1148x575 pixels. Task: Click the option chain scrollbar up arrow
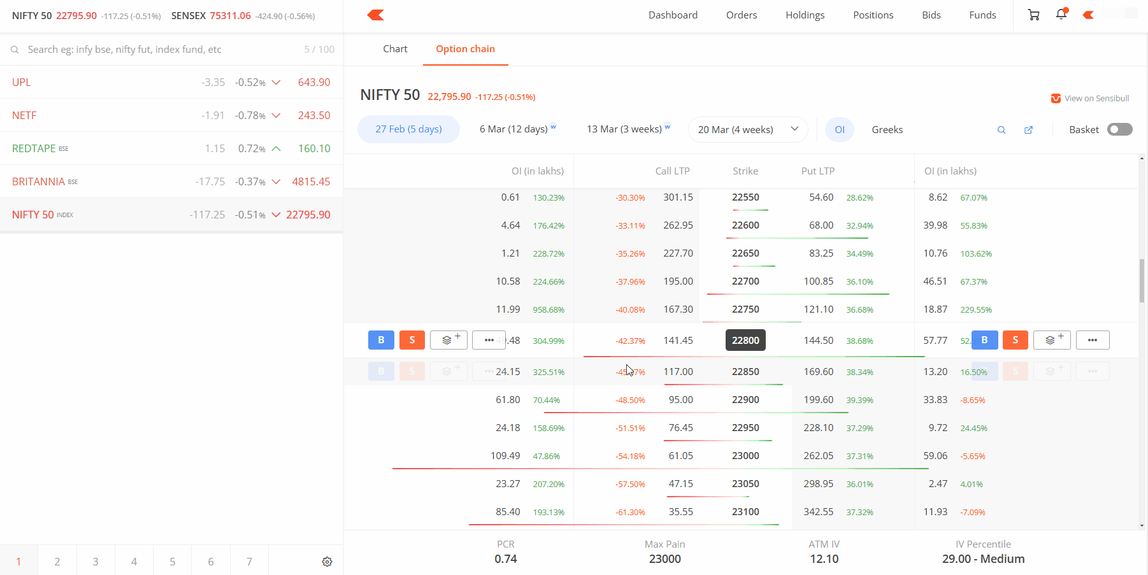(1142, 158)
